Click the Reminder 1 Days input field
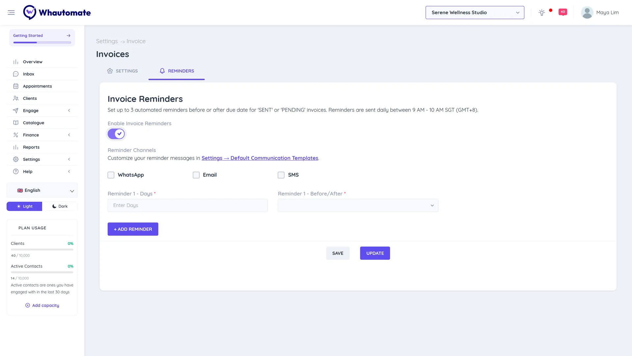The image size is (632, 356). (188, 205)
